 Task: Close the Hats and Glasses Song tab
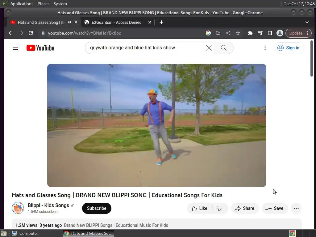(76, 22)
